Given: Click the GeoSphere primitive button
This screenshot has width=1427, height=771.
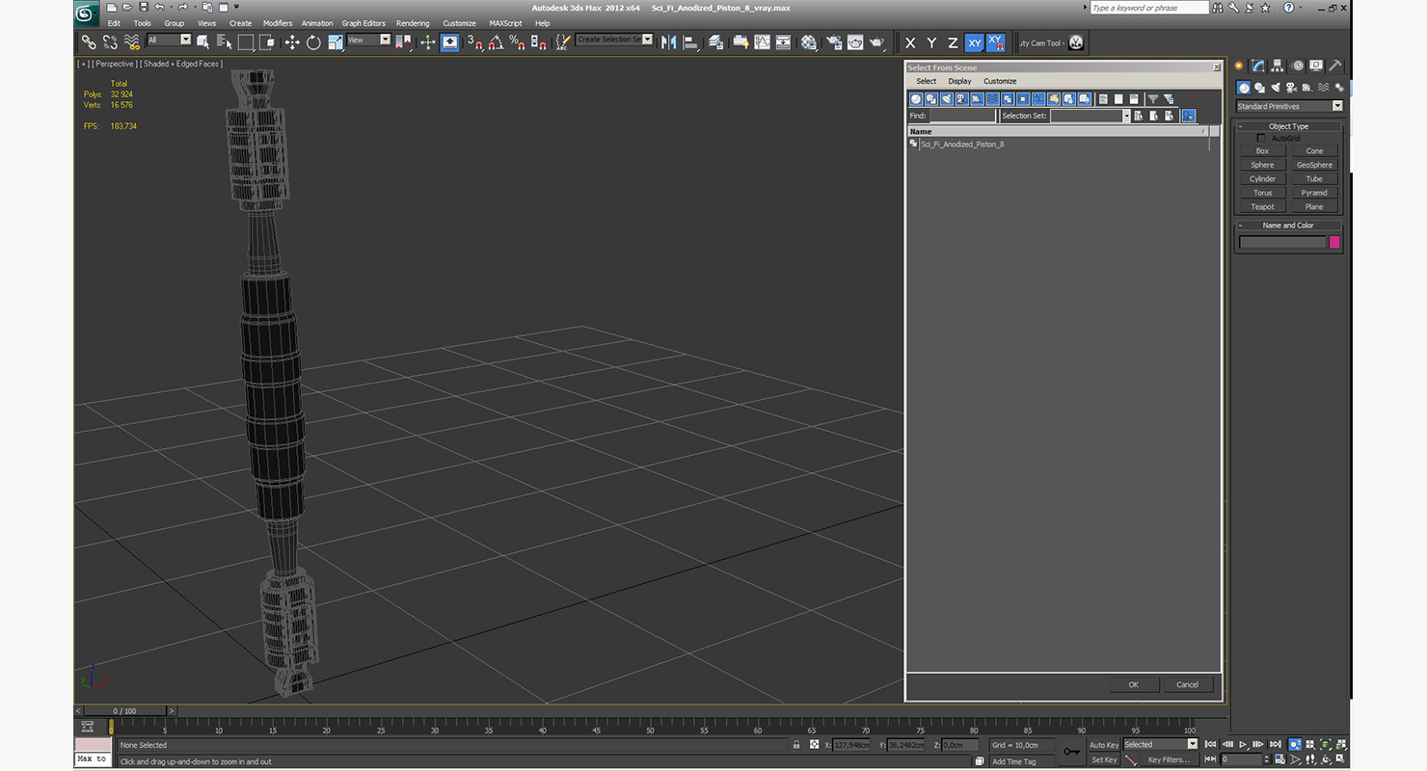Looking at the screenshot, I should point(1314,165).
